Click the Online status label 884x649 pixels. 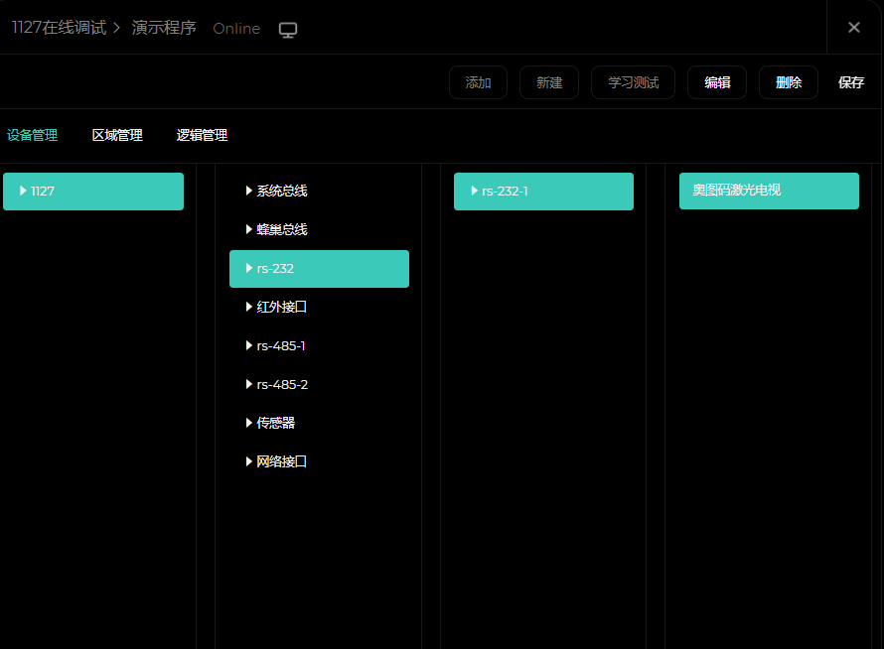[236, 29]
